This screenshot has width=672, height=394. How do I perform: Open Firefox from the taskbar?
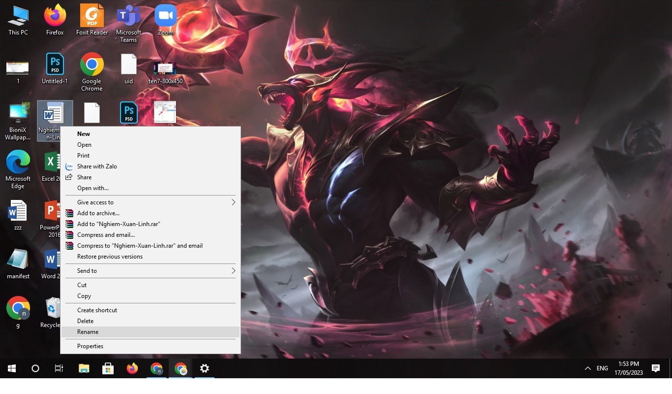pos(132,368)
